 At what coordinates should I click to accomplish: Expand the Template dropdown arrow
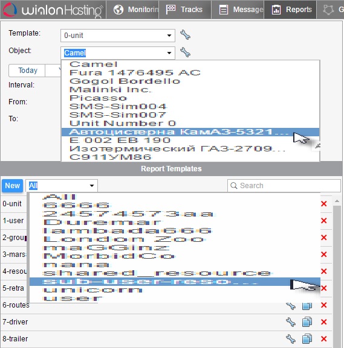click(169, 36)
